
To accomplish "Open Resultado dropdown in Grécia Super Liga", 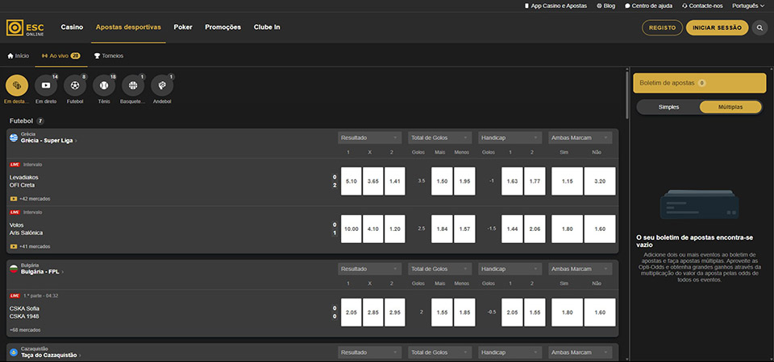I will pyautogui.click(x=370, y=138).
